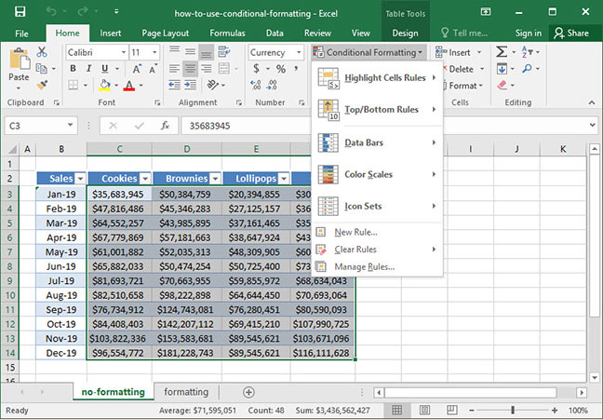Open the Brownies column filter dropdown
603x419 pixels.
click(215, 179)
